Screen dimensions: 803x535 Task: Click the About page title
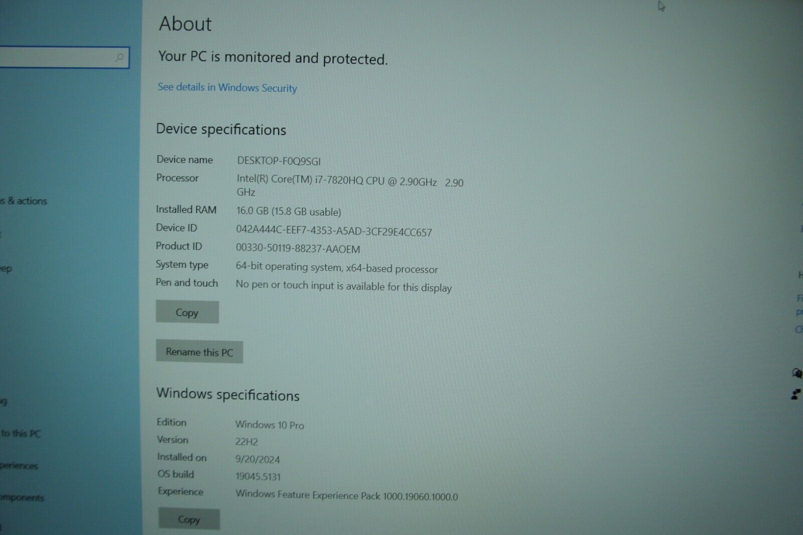(185, 24)
